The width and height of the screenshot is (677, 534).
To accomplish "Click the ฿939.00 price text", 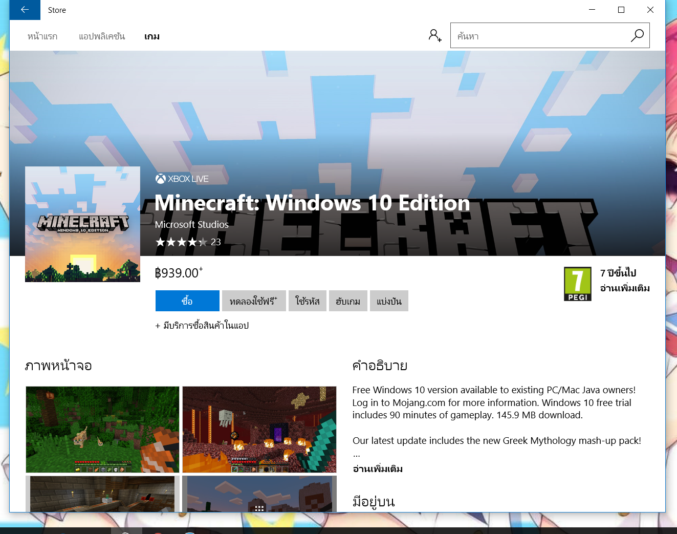I will (x=179, y=273).
